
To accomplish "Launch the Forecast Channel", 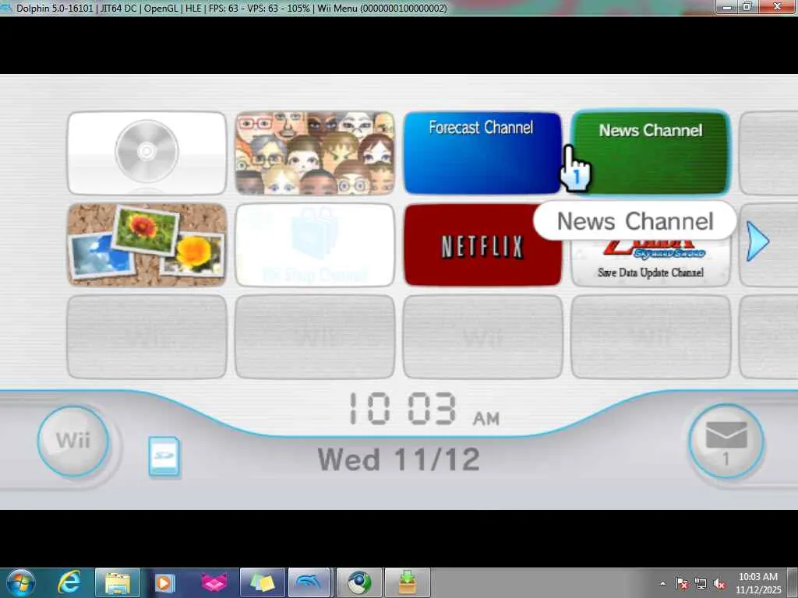I will point(482,153).
